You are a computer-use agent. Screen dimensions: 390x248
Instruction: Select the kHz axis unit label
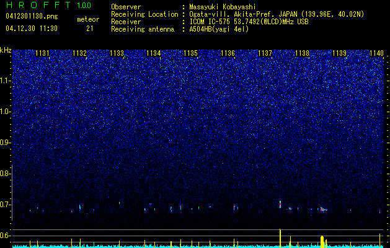(6, 50)
